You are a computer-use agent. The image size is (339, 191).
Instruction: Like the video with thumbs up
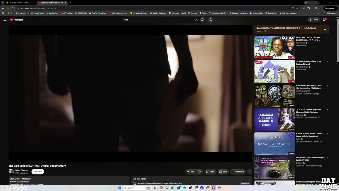(190, 172)
